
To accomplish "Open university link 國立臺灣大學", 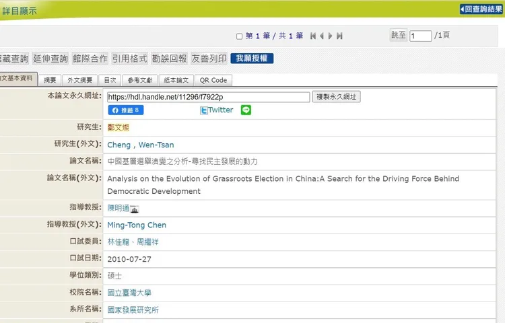I will (129, 293).
